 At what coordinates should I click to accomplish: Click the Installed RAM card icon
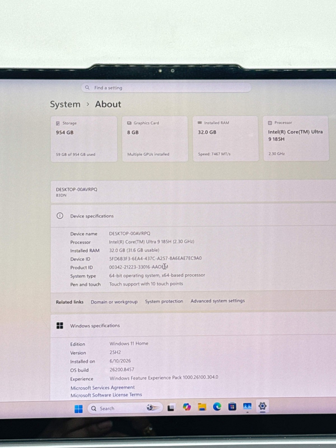coord(200,123)
